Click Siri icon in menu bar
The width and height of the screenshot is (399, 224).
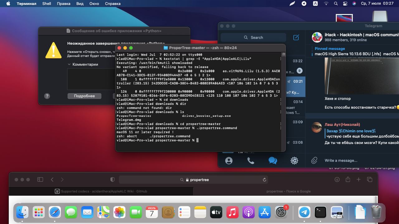[354, 4]
